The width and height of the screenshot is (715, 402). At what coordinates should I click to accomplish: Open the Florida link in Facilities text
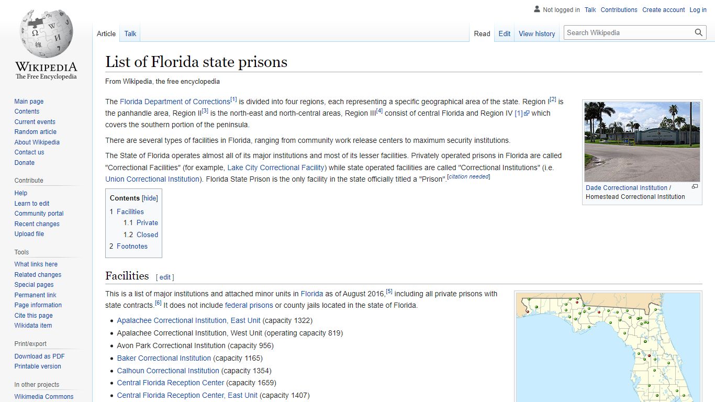tap(312, 294)
